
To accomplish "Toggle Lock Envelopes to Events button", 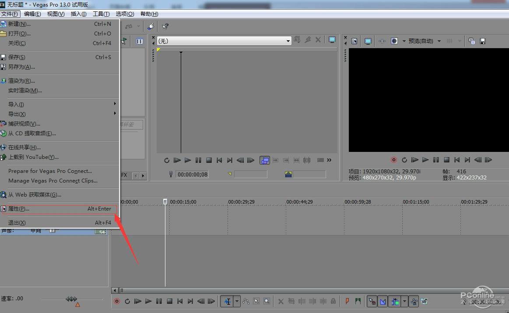I will [x=414, y=301].
